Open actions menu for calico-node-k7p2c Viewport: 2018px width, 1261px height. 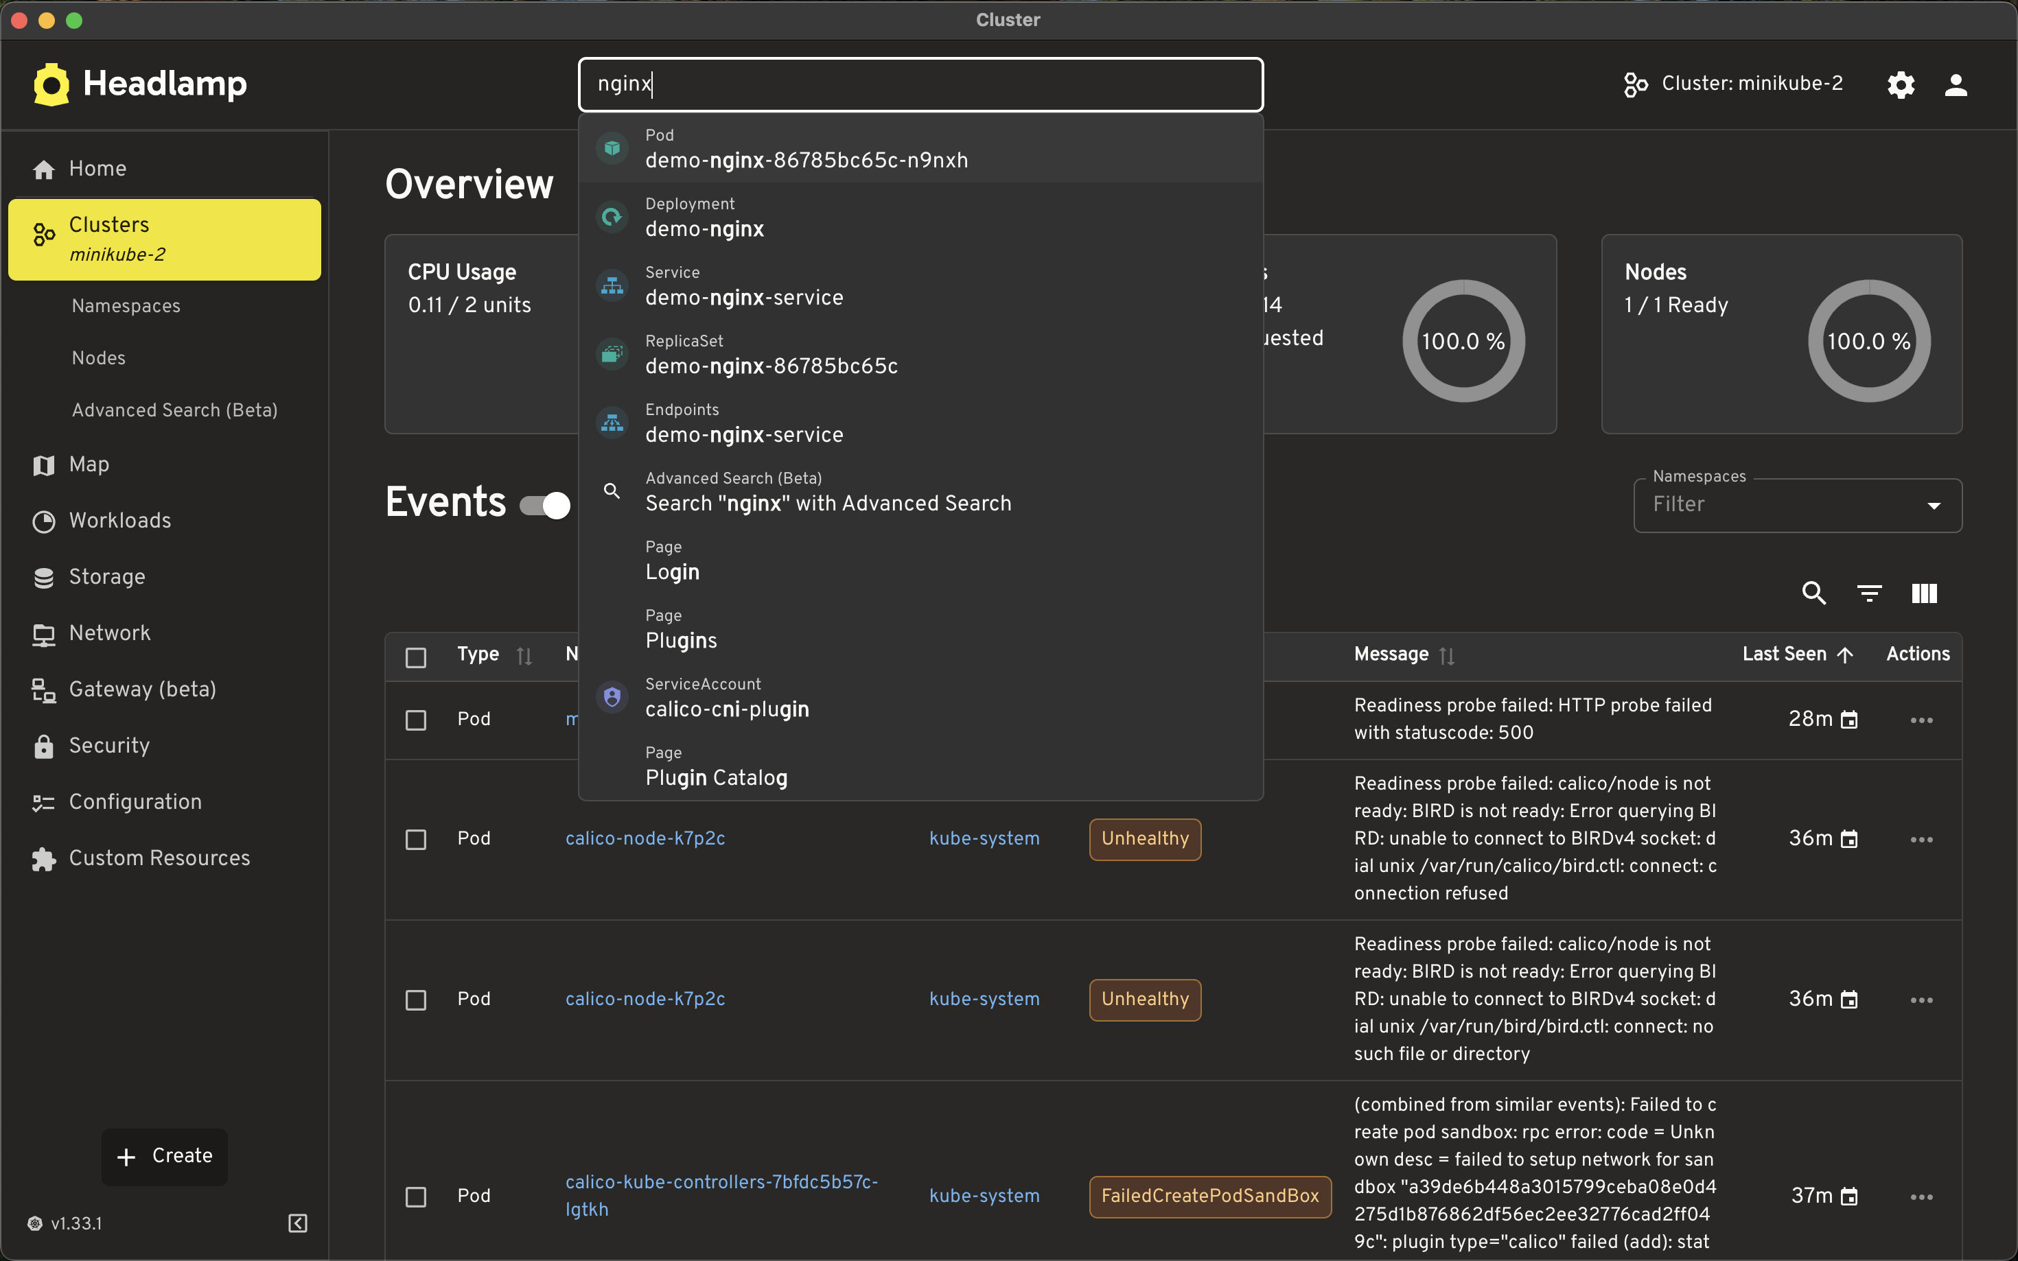pyautogui.click(x=1921, y=839)
